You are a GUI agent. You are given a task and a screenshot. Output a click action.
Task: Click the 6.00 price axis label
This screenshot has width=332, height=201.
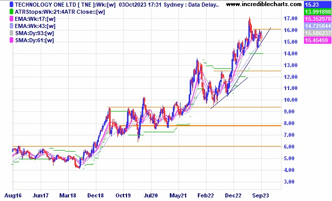(289, 147)
